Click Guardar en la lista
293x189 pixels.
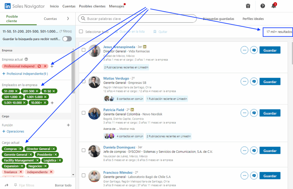point(130,32)
